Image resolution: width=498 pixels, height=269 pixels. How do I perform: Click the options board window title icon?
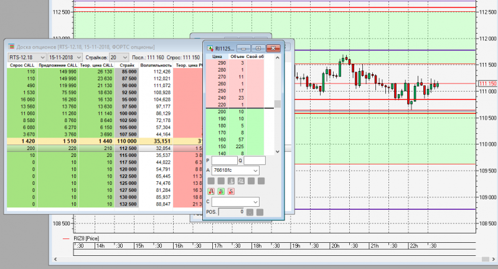click(11, 47)
